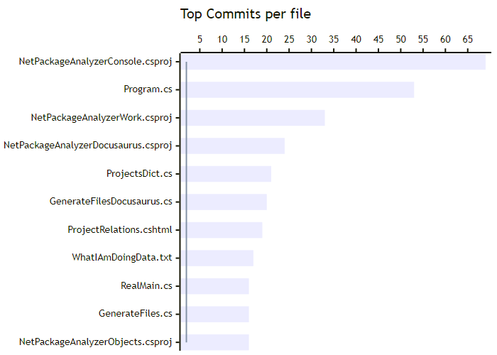Select the WhatIAmDoingData.txt file label
Viewport: 497px width, 355px height.
122,258
